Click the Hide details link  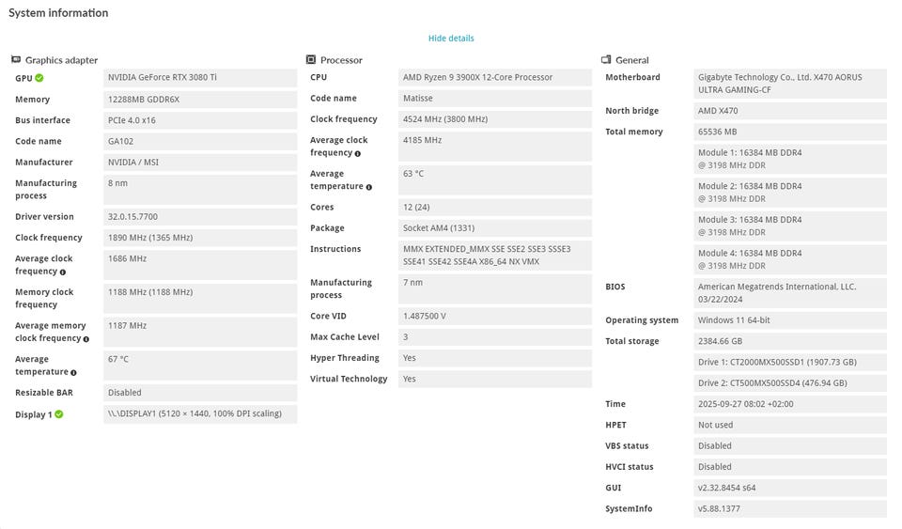point(451,38)
